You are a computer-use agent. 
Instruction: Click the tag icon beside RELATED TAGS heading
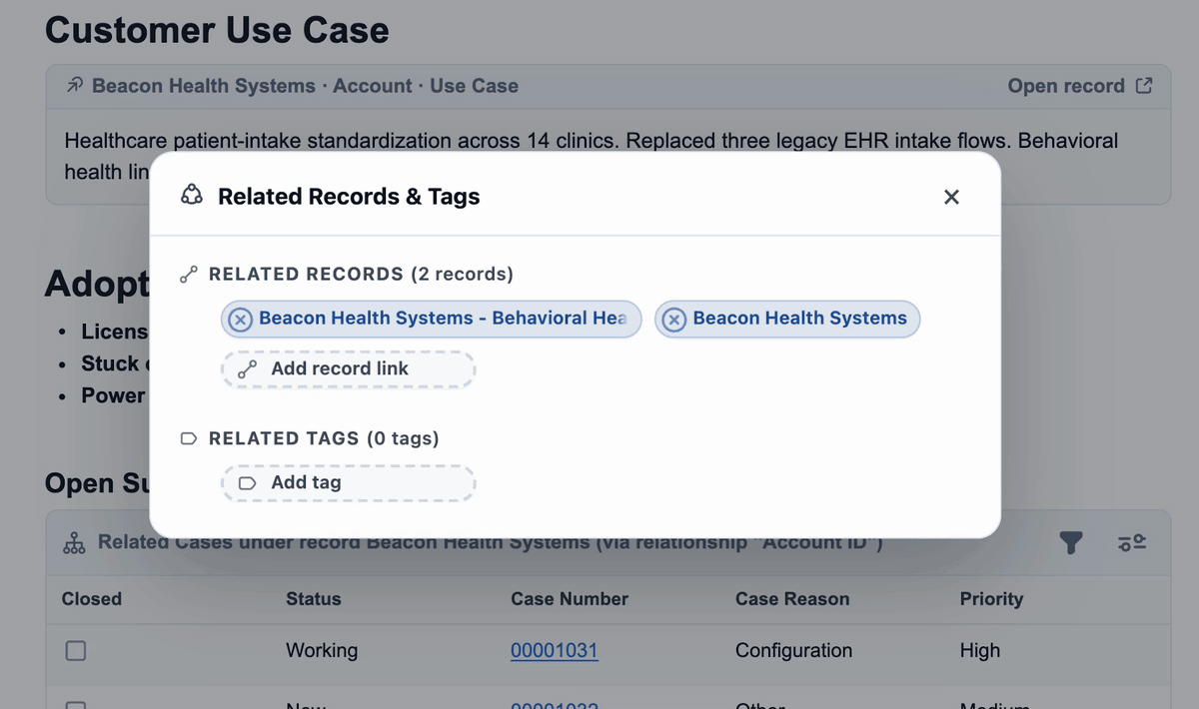tap(189, 438)
